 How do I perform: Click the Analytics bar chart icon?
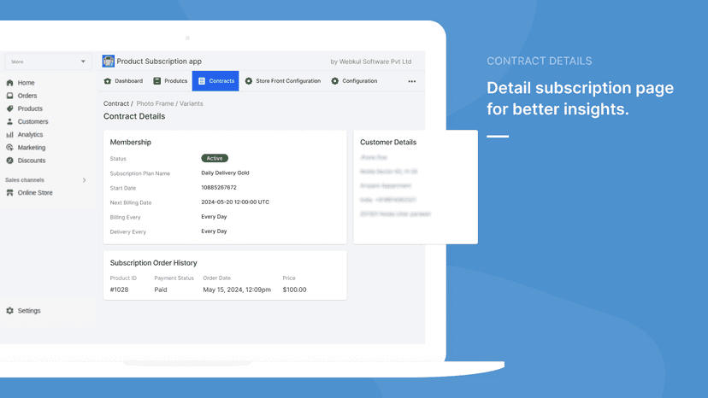[x=9, y=134]
